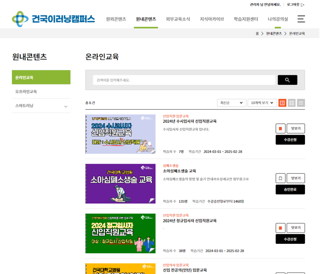The width and height of the screenshot is (320, 274).
Task: Open the 소아심폐소생술 교육 purple thumbnail
Action: (x=121, y=184)
